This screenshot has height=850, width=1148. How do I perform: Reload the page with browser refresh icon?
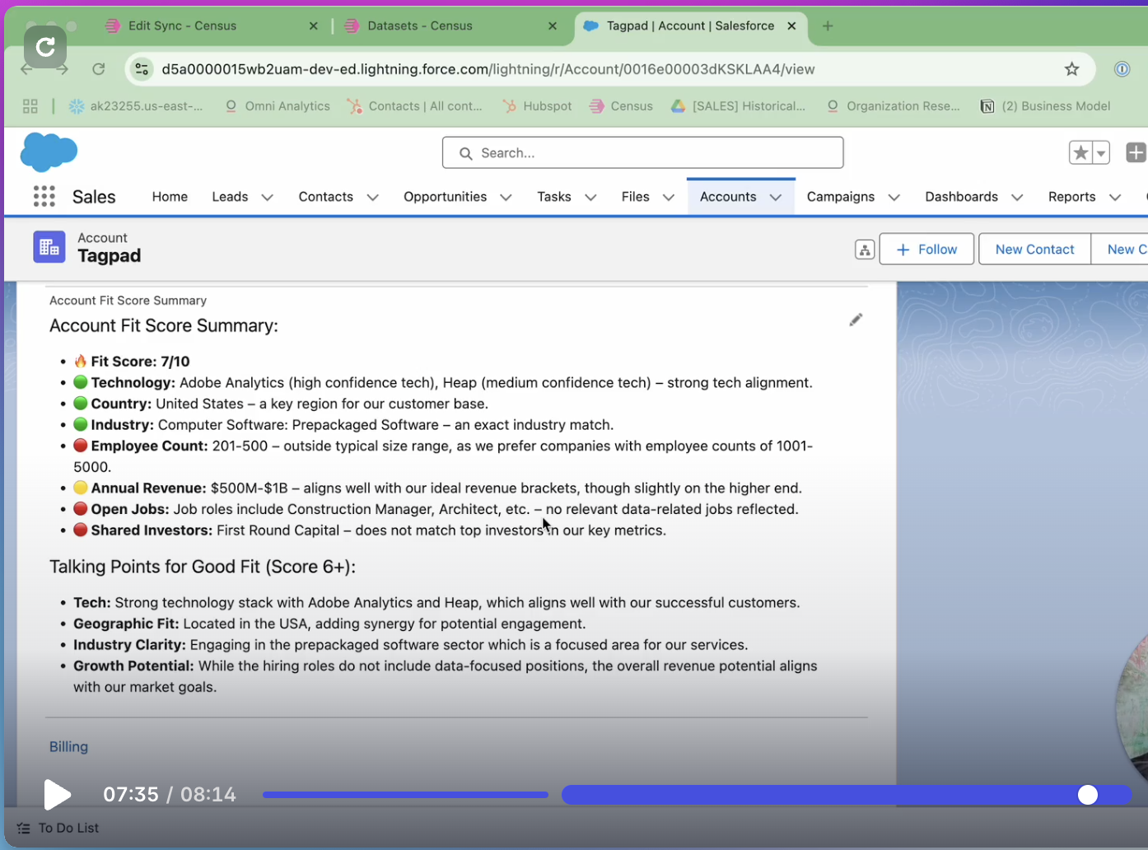[99, 69]
